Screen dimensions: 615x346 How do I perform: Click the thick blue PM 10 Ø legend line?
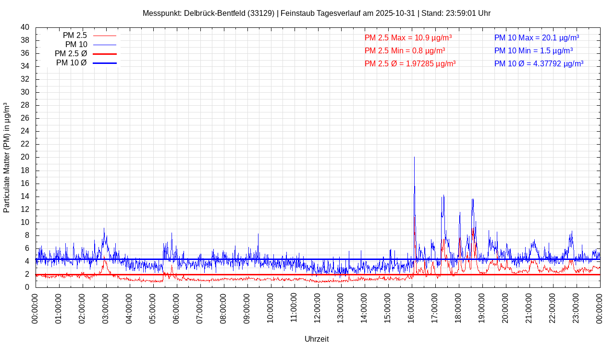pyautogui.click(x=104, y=63)
